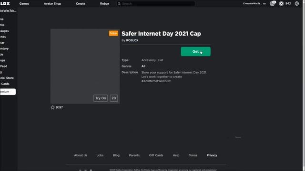Viewport: 305px width, 171px height.
Task: Open the Avatar Shop tab
Action: click(52, 3)
